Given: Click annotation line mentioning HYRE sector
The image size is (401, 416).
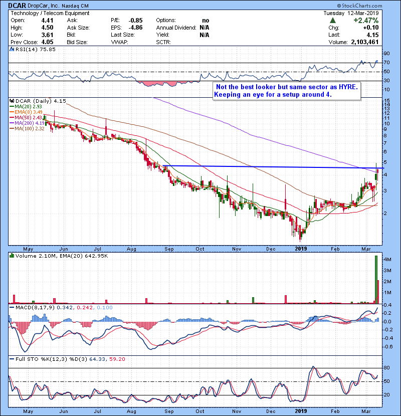Looking at the screenshot, I should coord(287,87).
